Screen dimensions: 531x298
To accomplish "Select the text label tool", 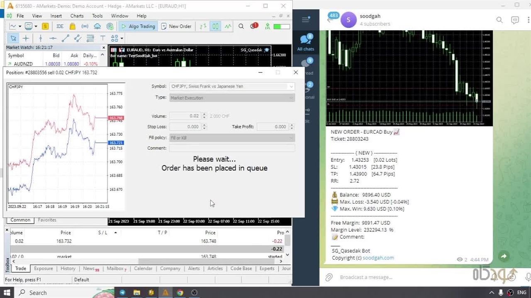I will point(102,38).
